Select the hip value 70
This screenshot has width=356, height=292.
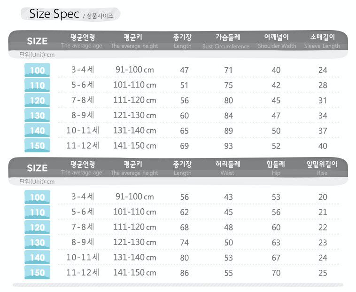point(276,273)
